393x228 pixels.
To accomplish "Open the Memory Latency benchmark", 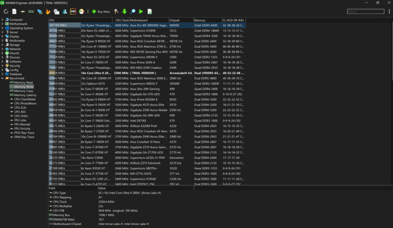I will point(25,95).
